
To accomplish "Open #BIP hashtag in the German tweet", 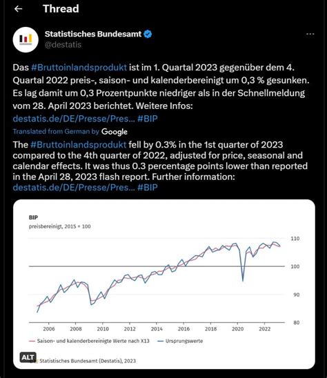I will point(148,119).
